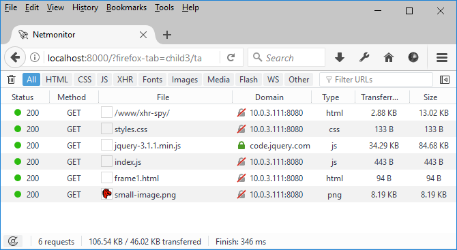
Task: Sort by the Size column header
Action: 433,97
